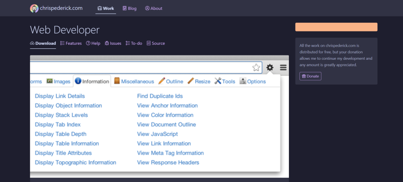Click Find Duplicate Ids
This screenshot has width=403, height=182.
[x=160, y=96]
